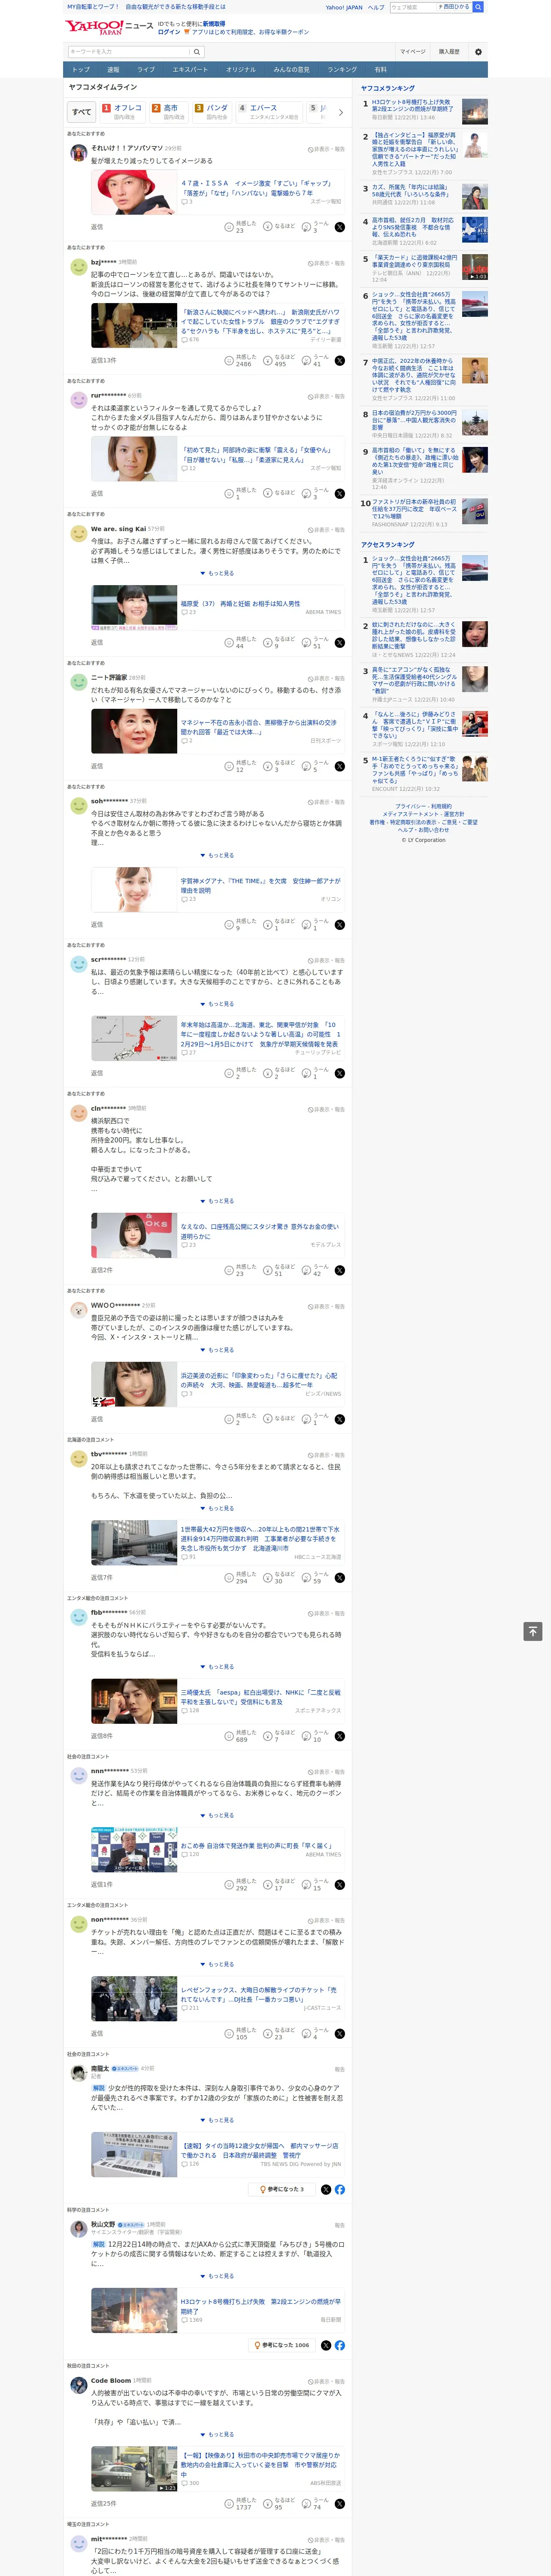551x2576 pixels.
Task: Reply to bzj comment via 返信13件
Action: click(x=103, y=360)
